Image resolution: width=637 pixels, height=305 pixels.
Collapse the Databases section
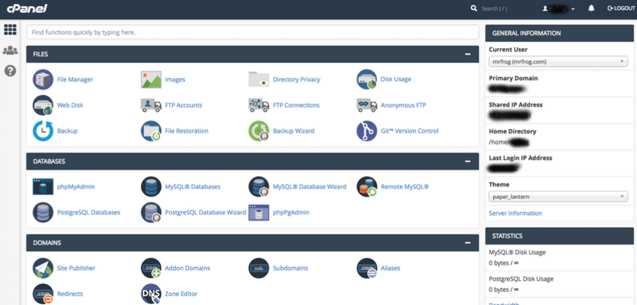pos(468,161)
